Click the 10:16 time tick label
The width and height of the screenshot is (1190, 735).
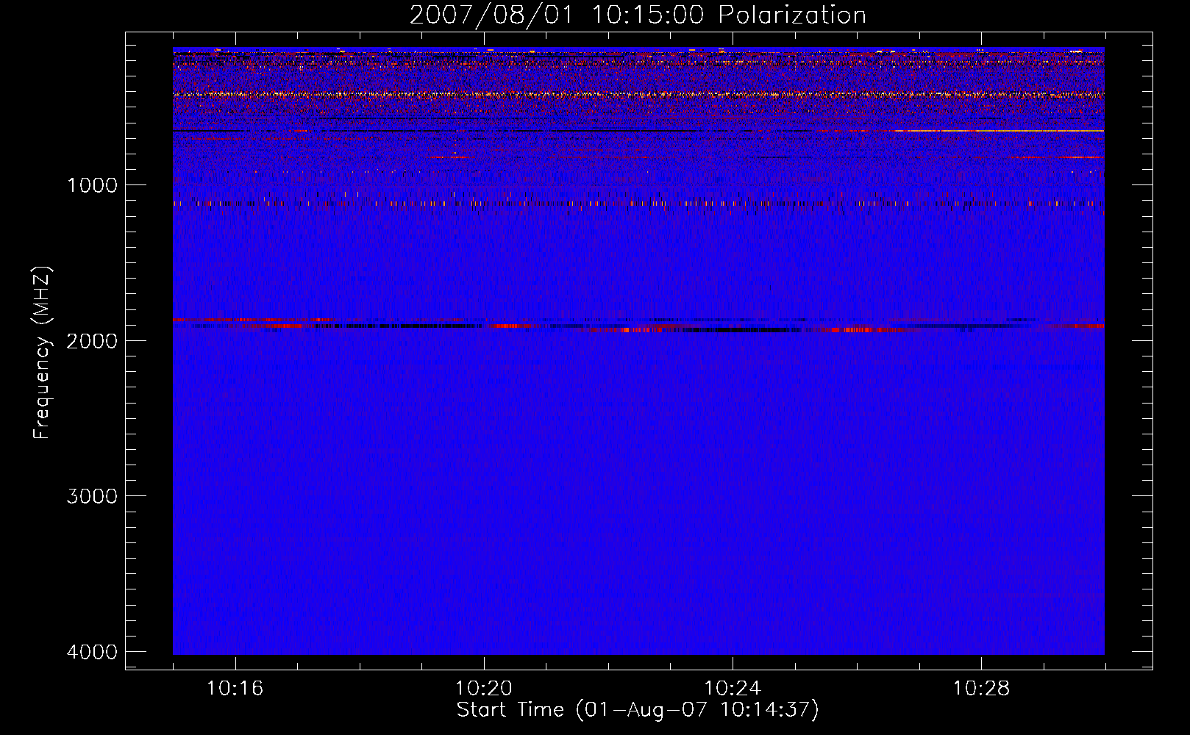click(235, 688)
